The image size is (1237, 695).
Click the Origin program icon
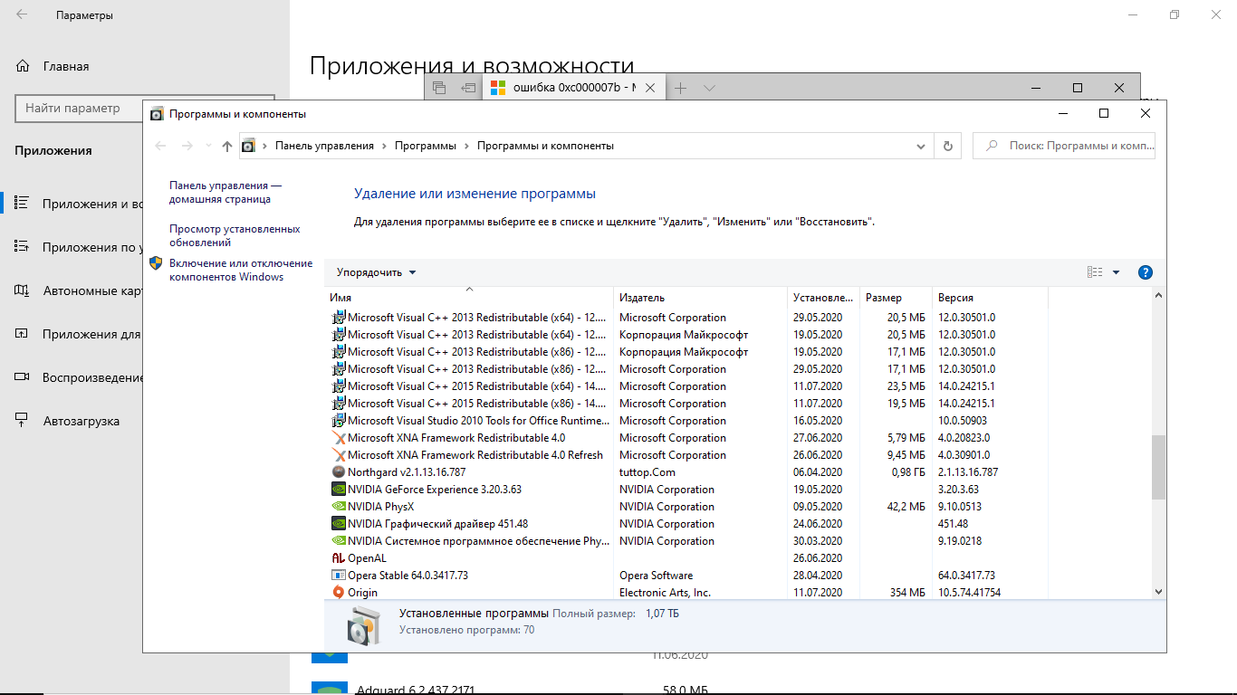pos(339,593)
